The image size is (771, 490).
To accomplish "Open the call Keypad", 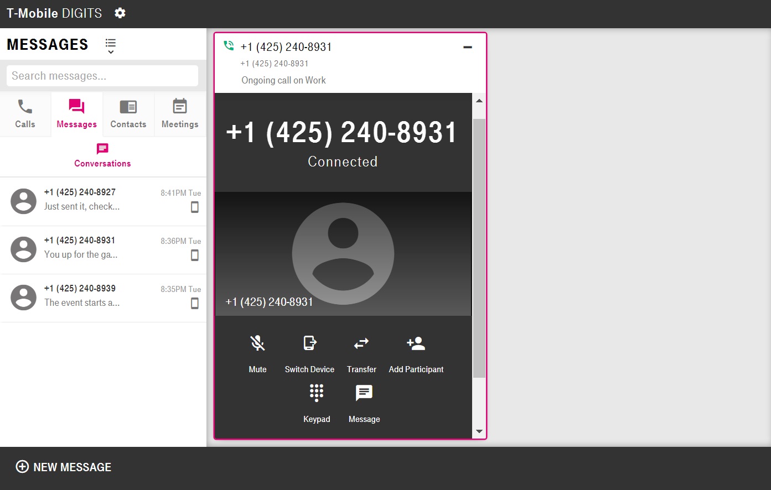I will [317, 394].
